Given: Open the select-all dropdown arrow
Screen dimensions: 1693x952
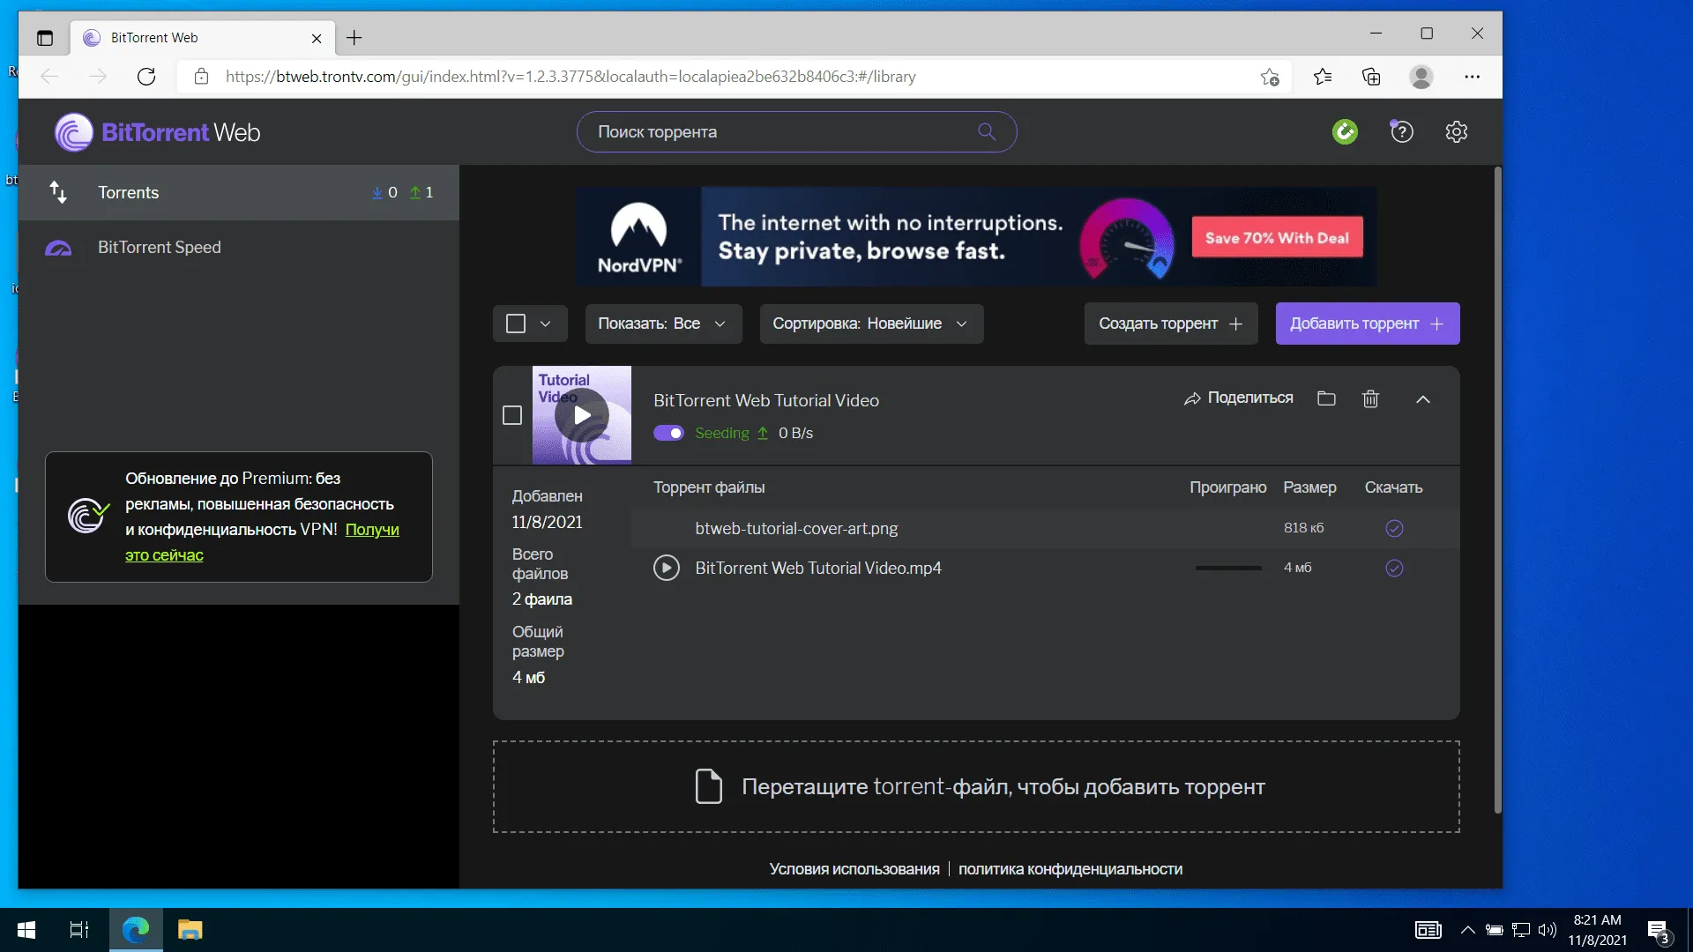Looking at the screenshot, I should coord(545,324).
